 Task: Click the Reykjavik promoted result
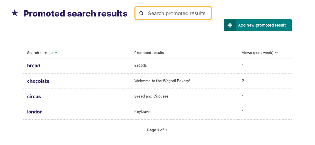[143, 112]
